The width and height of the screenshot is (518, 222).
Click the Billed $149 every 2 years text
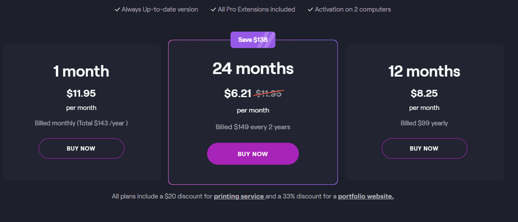click(253, 127)
